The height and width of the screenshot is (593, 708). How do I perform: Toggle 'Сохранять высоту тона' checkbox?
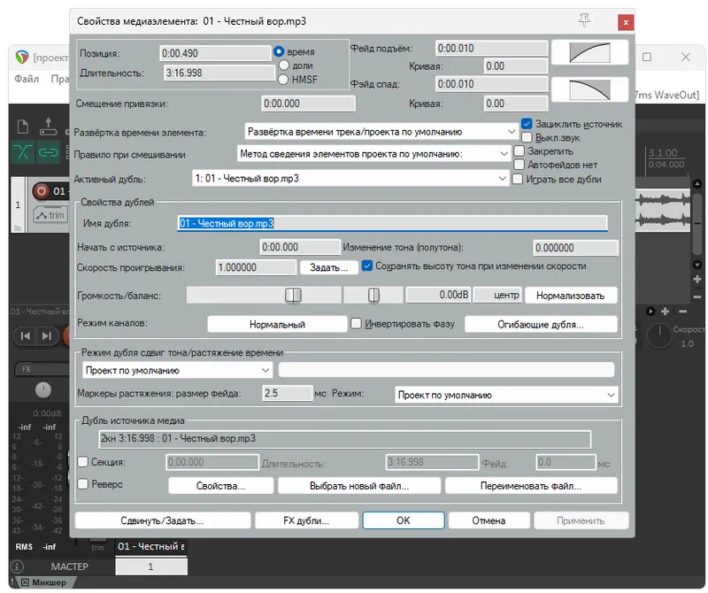click(367, 266)
